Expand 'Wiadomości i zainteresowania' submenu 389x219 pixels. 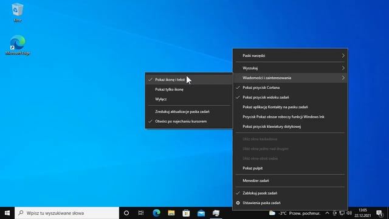pos(290,78)
